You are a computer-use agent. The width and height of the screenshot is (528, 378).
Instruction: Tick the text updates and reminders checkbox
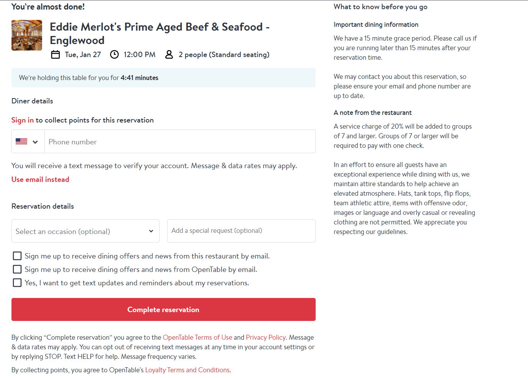(x=17, y=283)
